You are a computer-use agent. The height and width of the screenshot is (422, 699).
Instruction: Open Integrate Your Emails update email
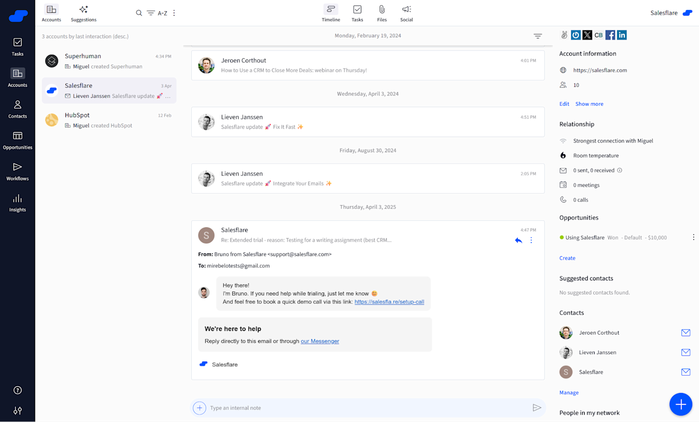(x=367, y=178)
